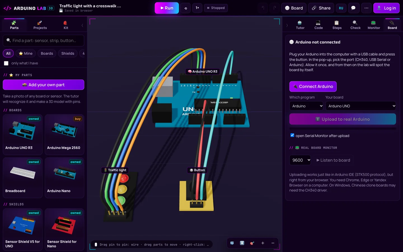Open the Tutor tab
403x252 pixels.
300,25
